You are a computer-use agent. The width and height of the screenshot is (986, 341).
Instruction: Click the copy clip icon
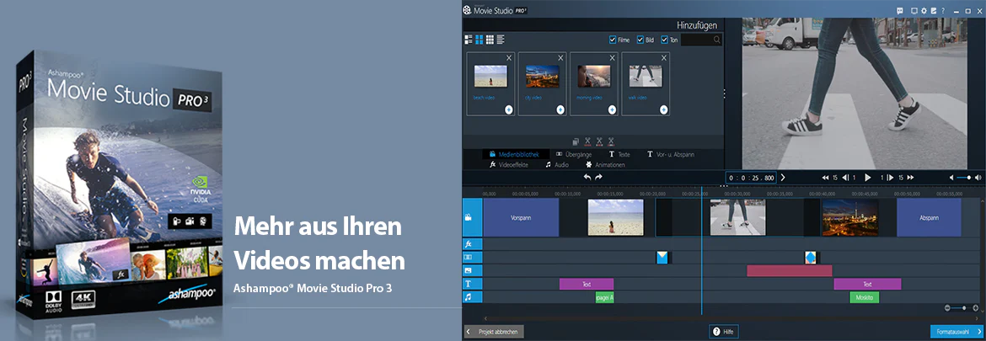(576, 142)
